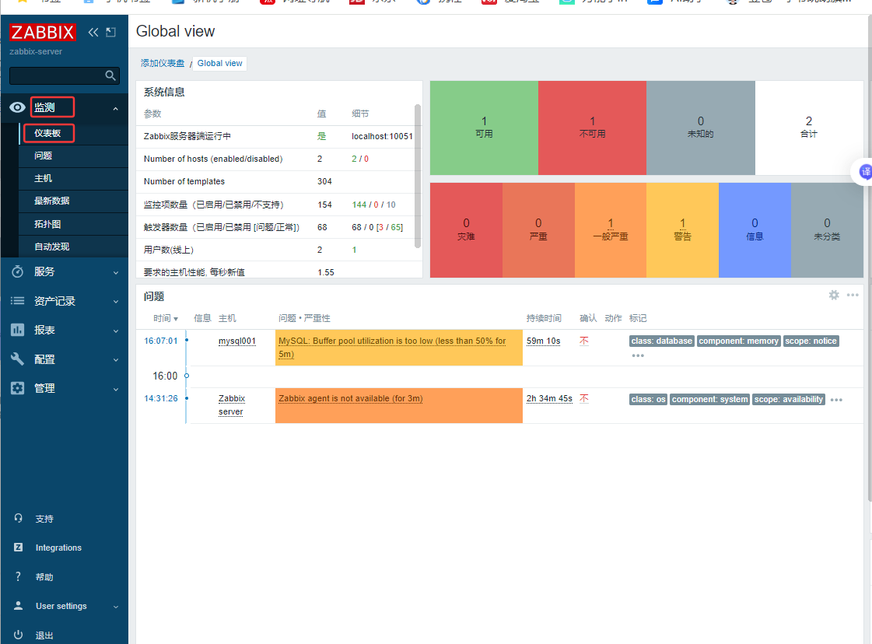Expand the 管理 menu chevron
The image size is (872, 644).
coord(116,390)
